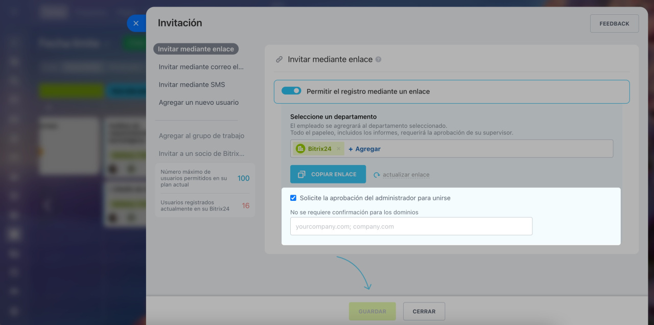The height and width of the screenshot is (325, 654).
Task: Uncheck admin approval requirement checkbox
Action: pos(293,198)
